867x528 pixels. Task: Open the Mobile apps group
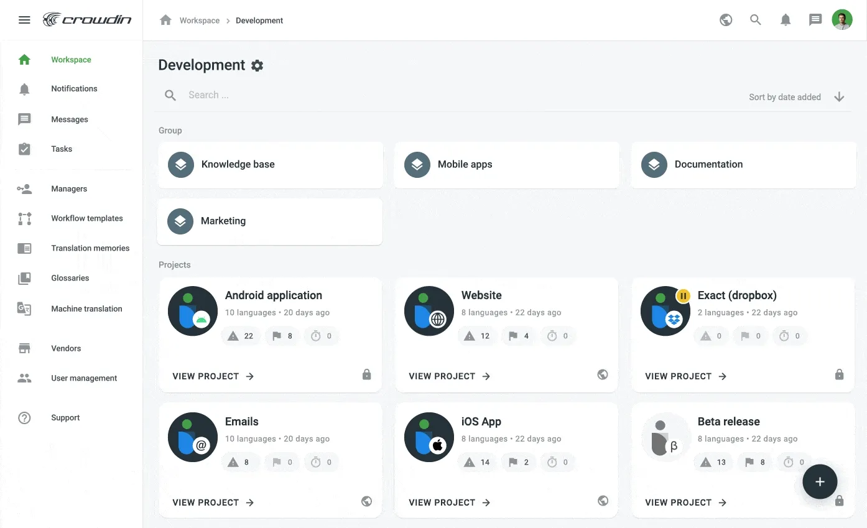pyautogui.click(x=465, y=164)
